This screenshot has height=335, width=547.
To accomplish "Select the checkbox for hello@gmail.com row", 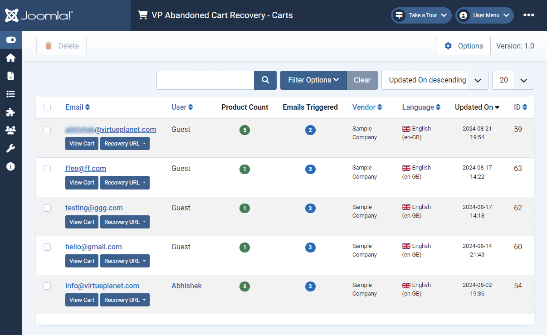I will [x=47, y=247].
